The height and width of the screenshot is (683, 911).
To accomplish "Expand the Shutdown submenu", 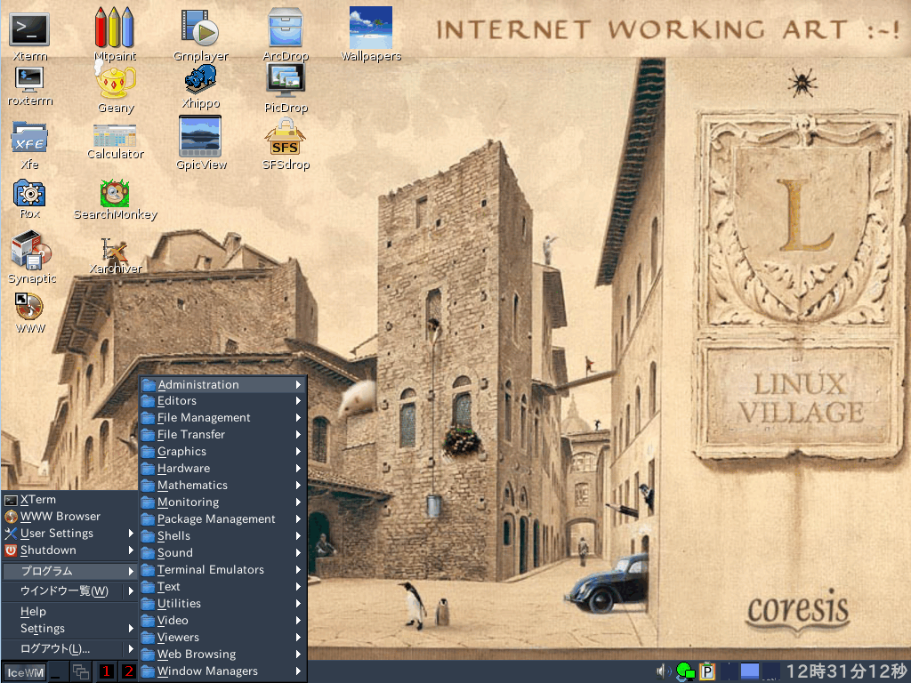I will (x=69, y=550).
